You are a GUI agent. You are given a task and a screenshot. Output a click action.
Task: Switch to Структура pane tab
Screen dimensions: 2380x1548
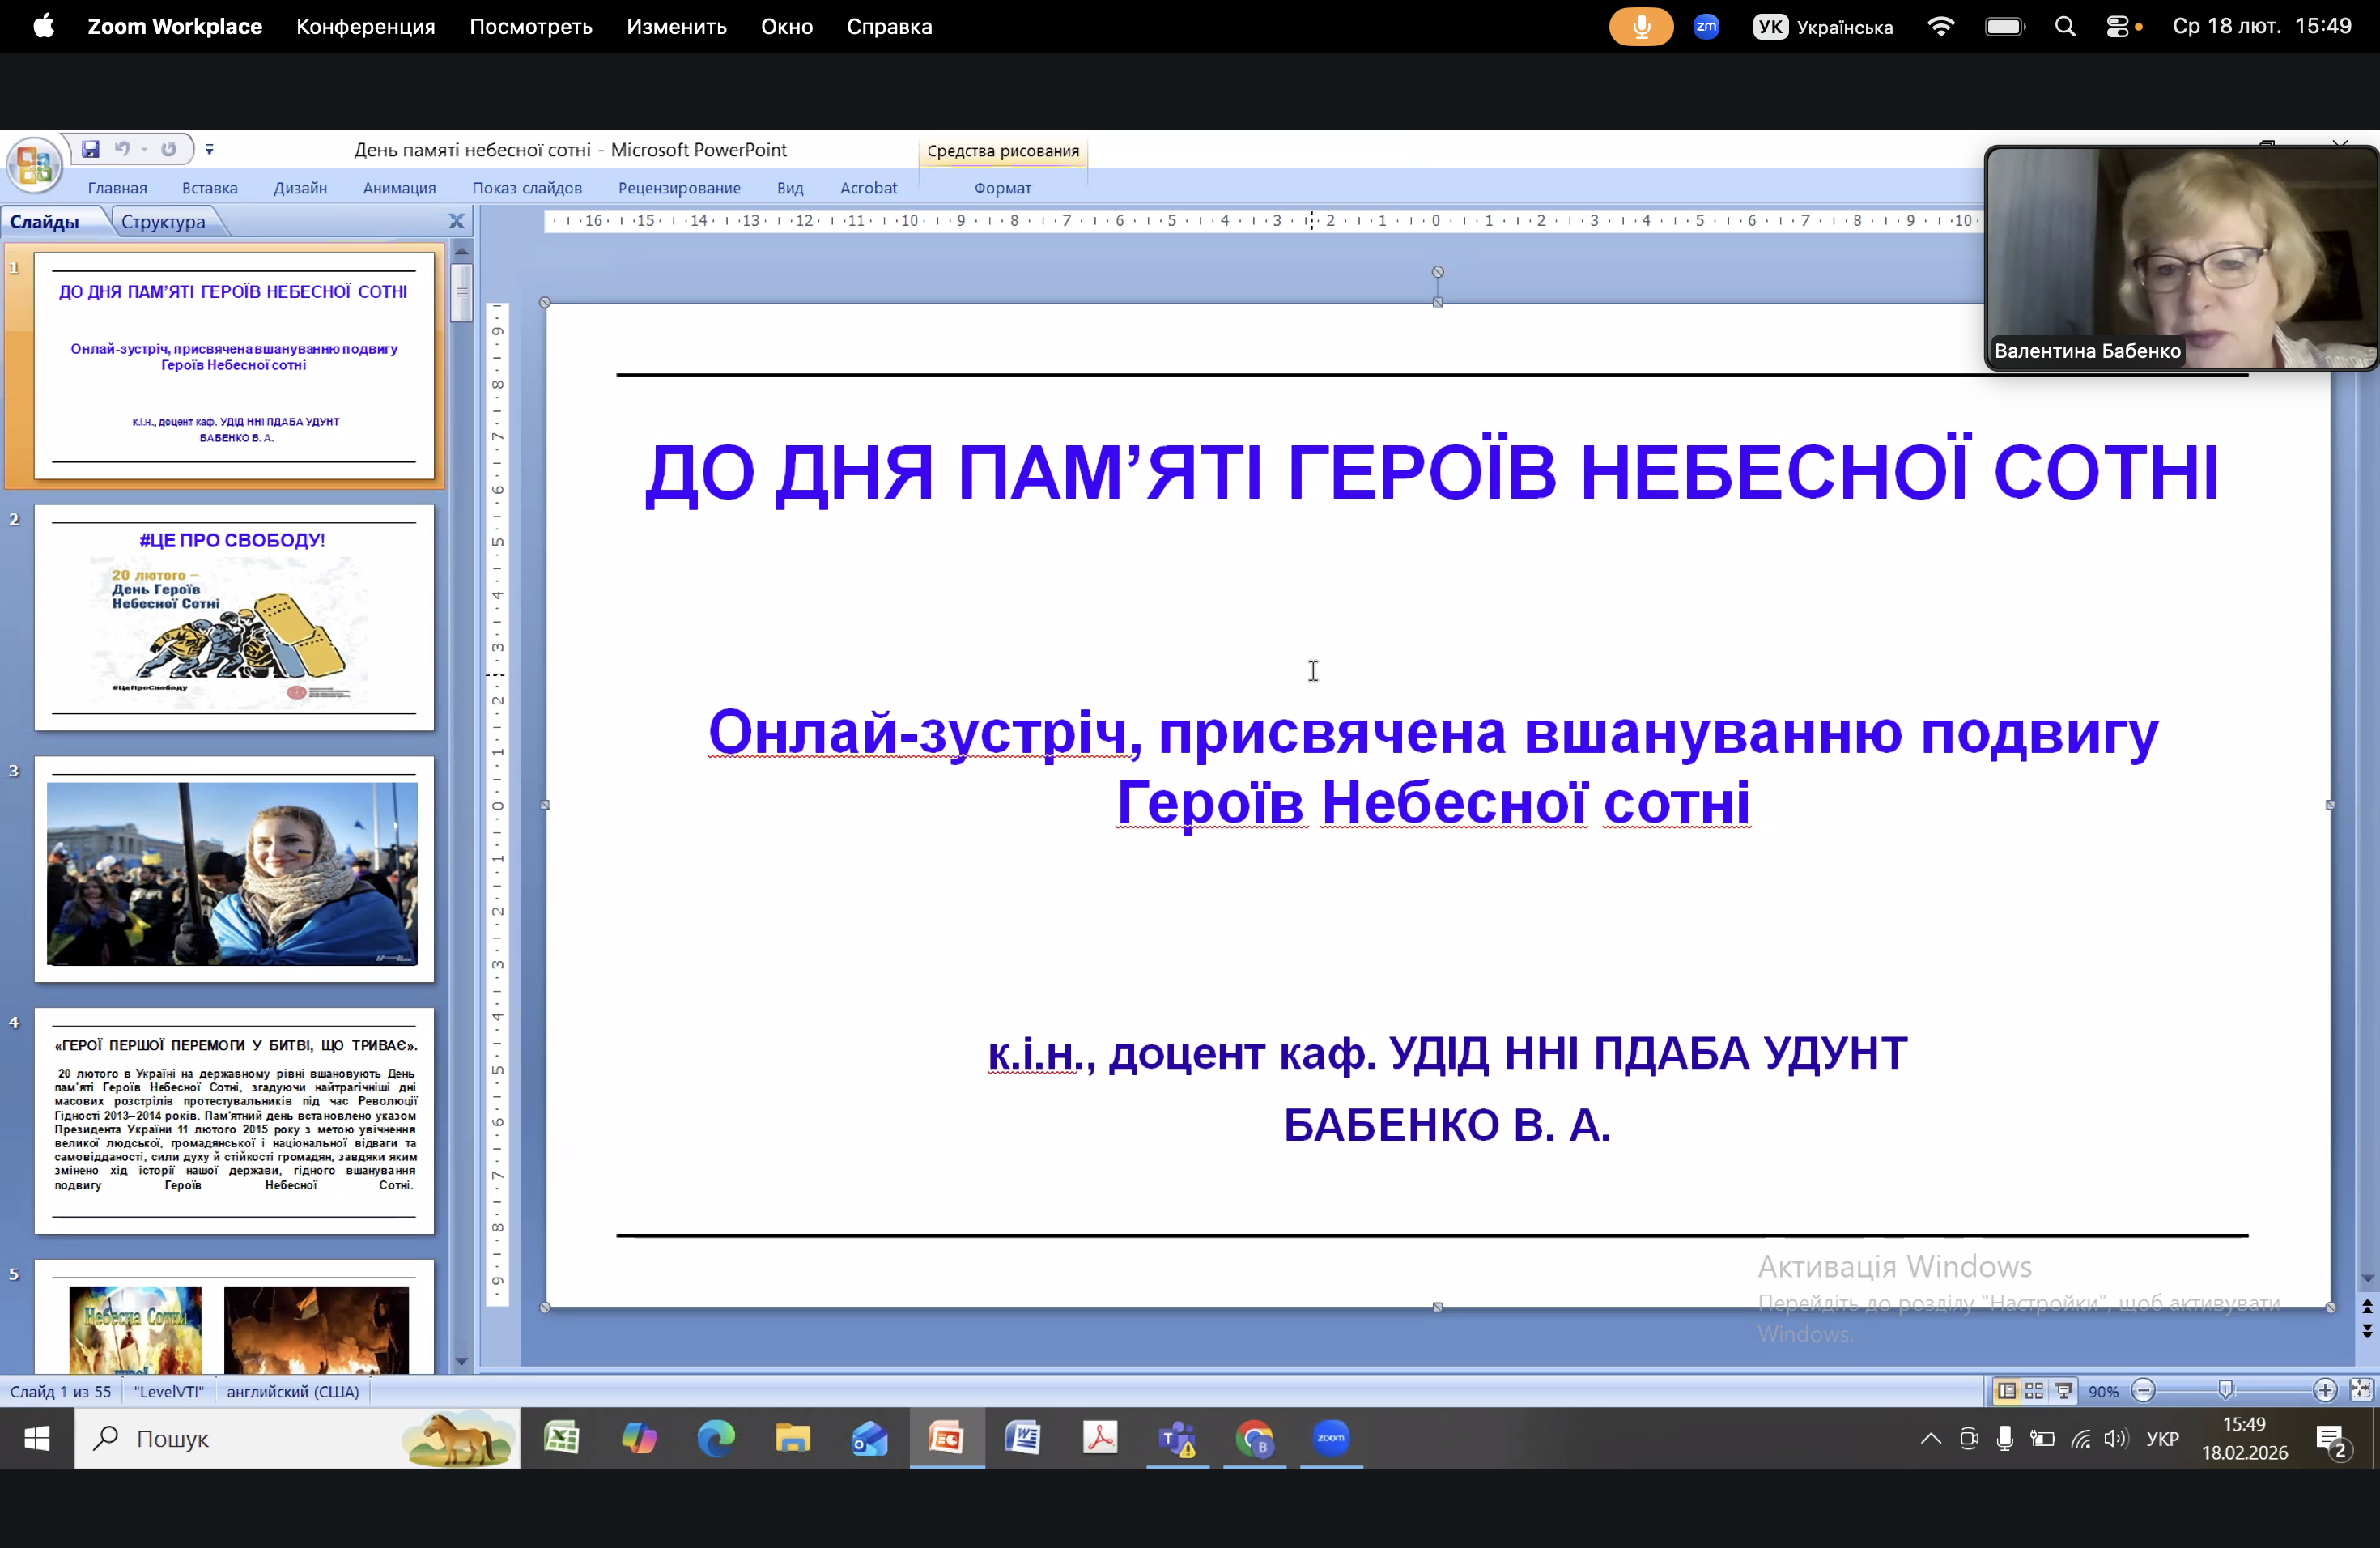point(163,222)
